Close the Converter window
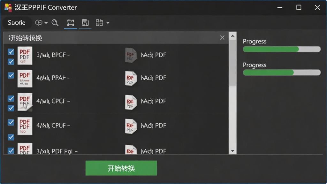Screen dimensions: 327x184 (317, 8)
